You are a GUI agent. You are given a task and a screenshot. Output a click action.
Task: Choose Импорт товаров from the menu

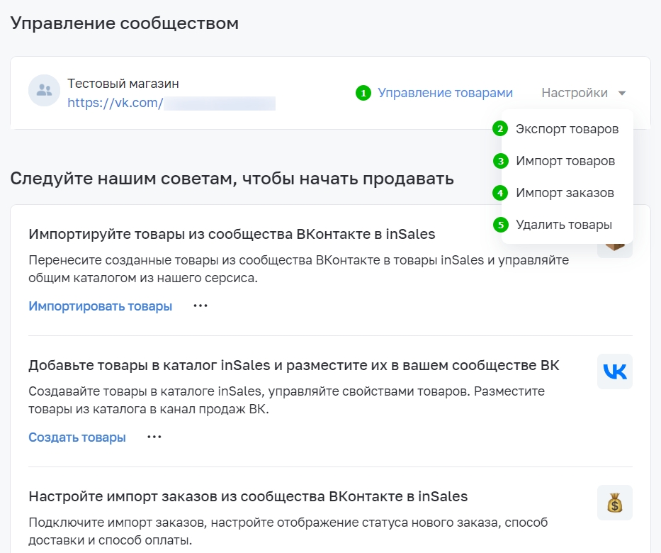[x=565, y=161]
